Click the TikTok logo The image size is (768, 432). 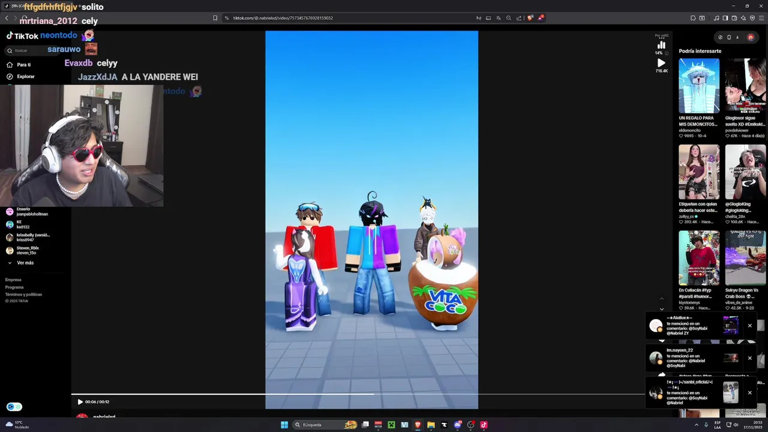[22, 36]
